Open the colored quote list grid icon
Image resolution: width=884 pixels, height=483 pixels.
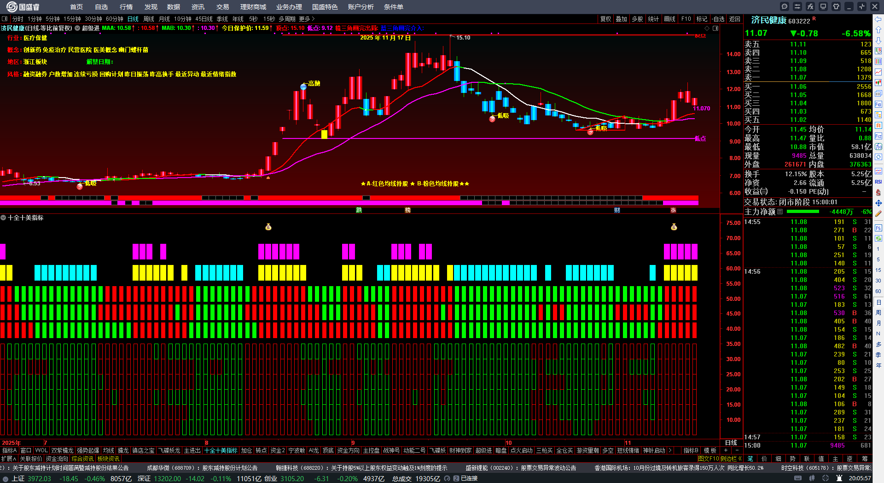(878, 62)
